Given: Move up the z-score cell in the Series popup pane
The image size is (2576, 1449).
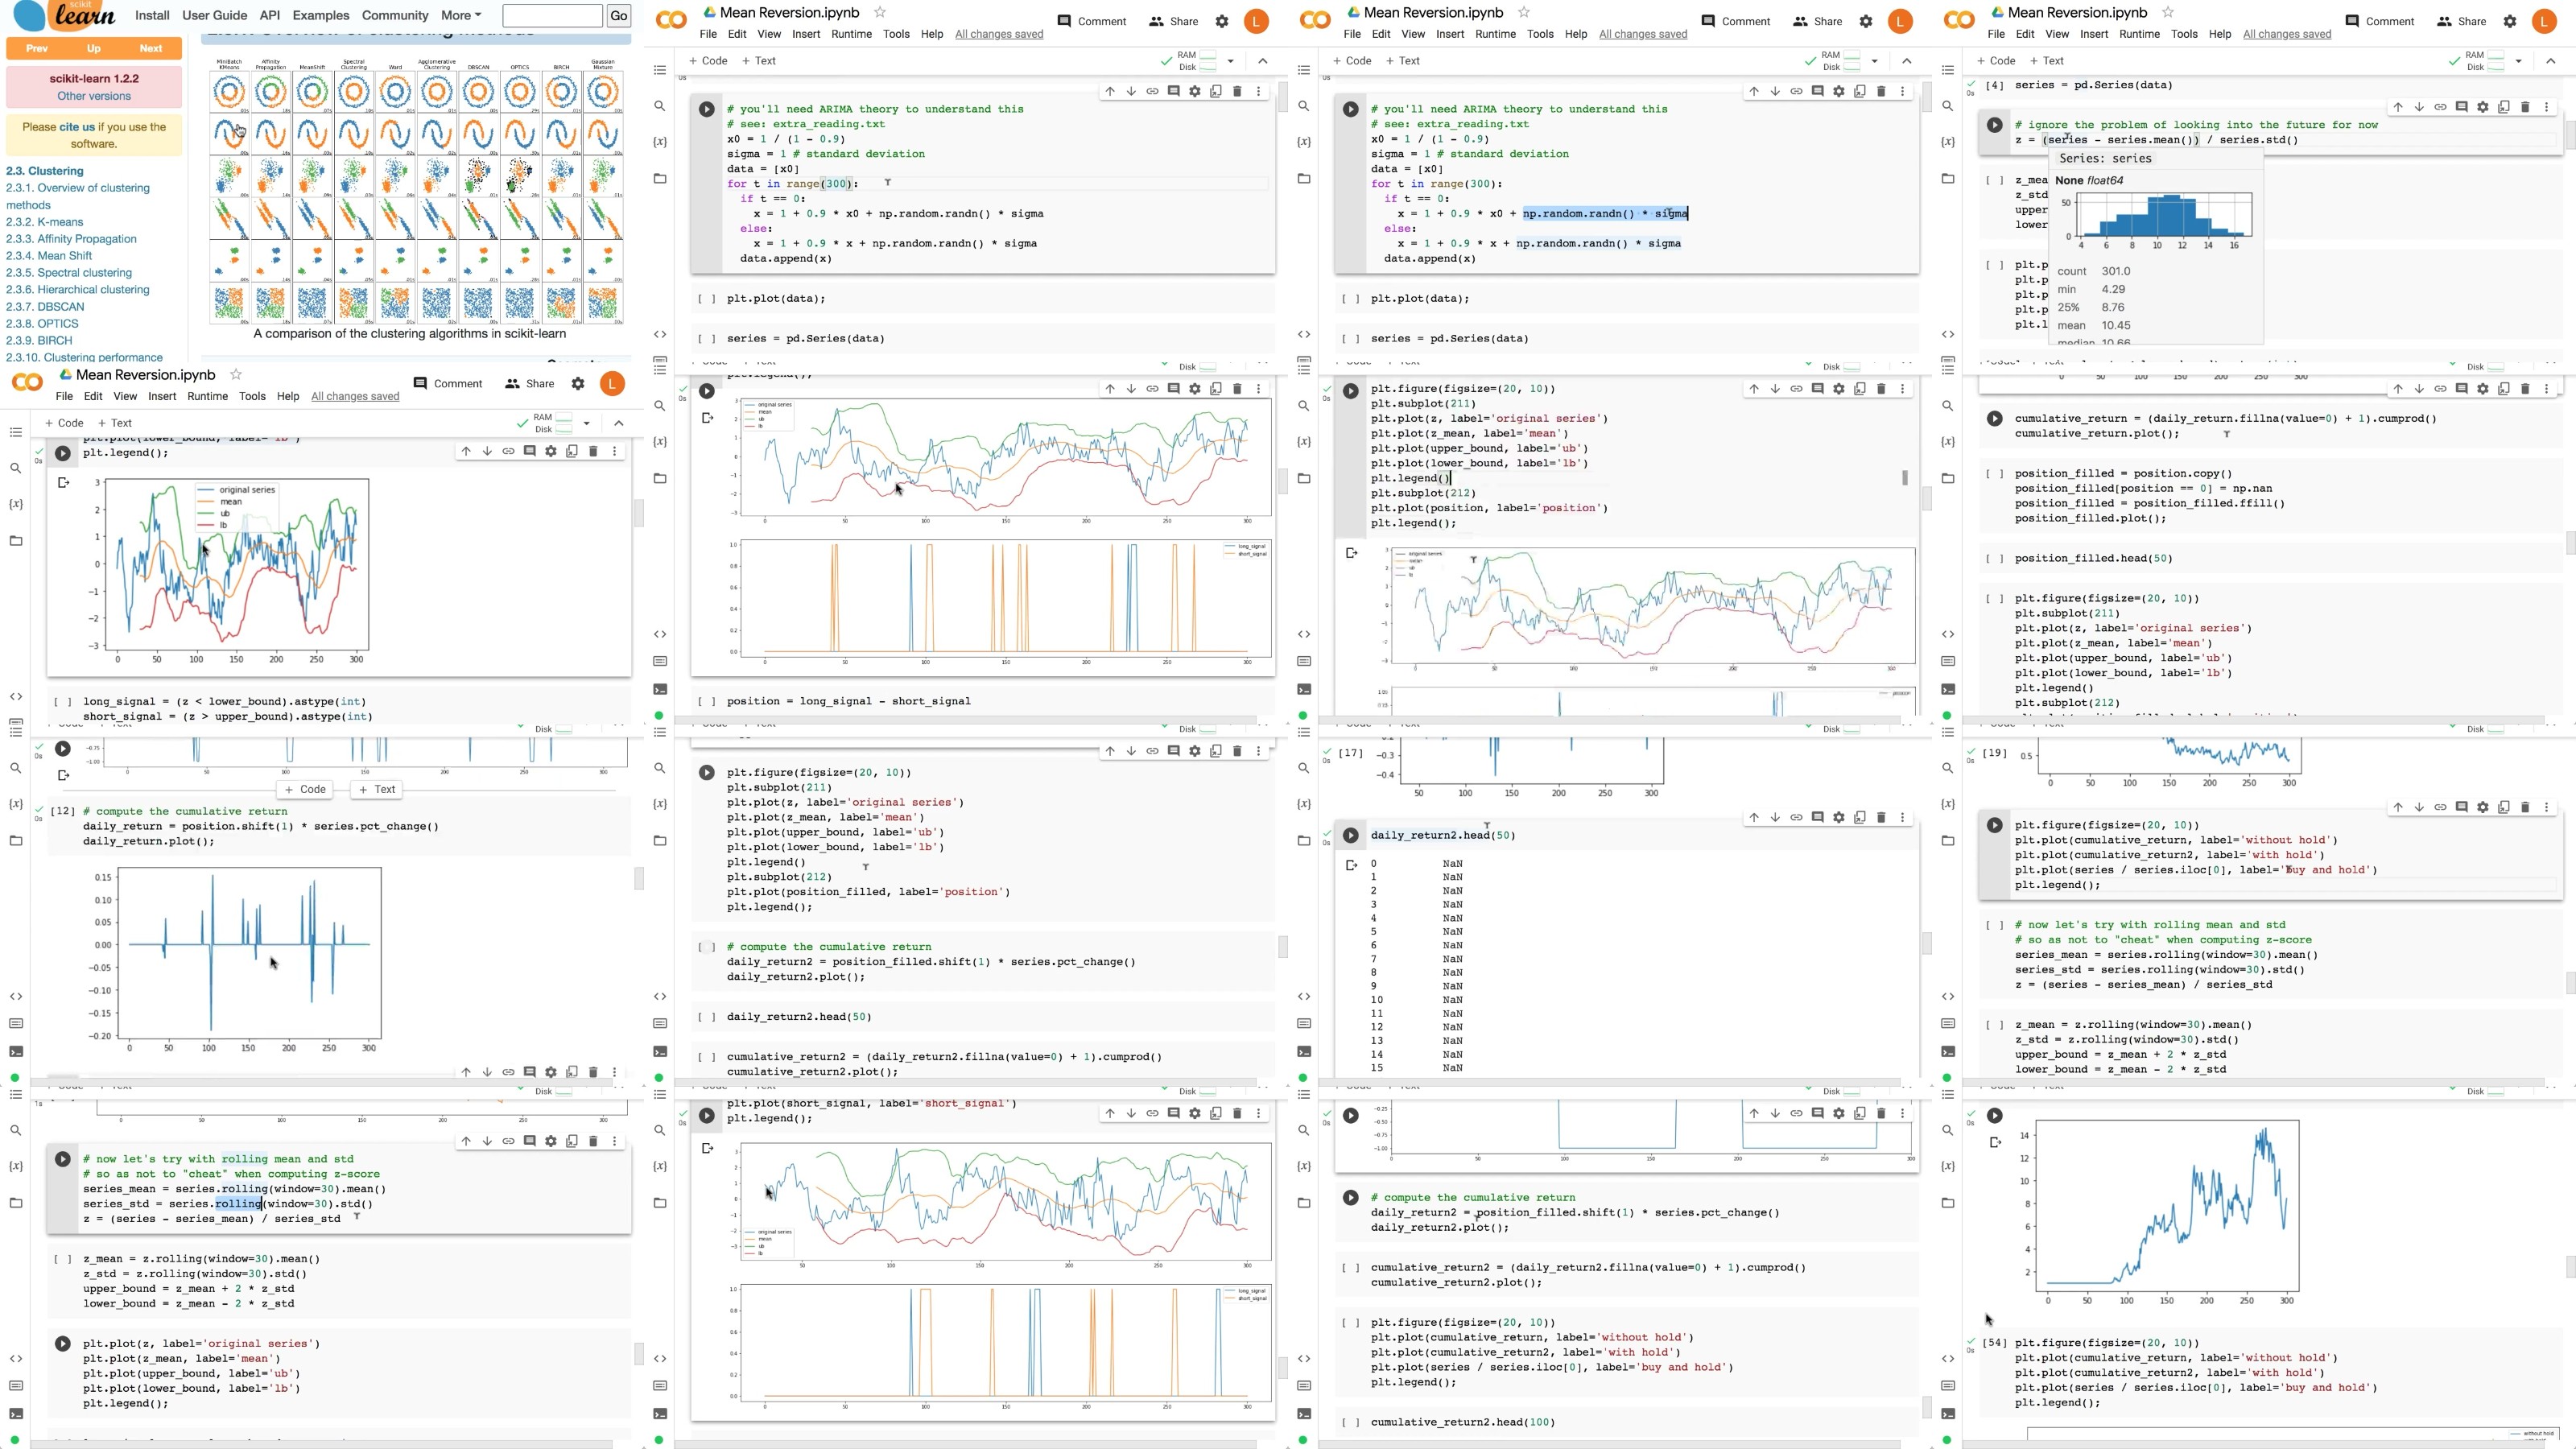Looking at the screenshot, I should point(2397,107).
